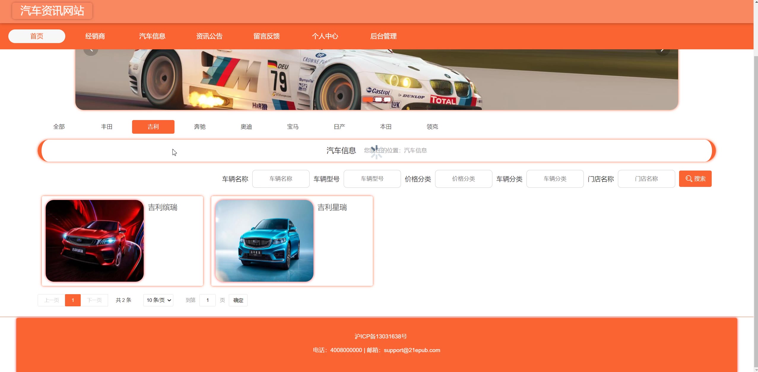Select the 宝马 brand filter
Viewport: 758px width, 372px height.
tap(293, 127)
